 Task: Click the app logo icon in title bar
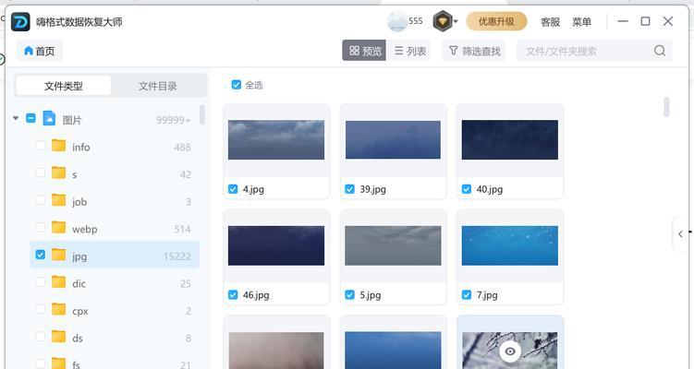(20, 21)
